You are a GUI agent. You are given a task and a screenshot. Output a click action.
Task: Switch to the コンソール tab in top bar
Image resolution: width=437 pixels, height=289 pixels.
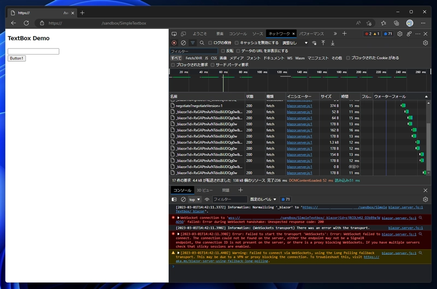[238, 34]
